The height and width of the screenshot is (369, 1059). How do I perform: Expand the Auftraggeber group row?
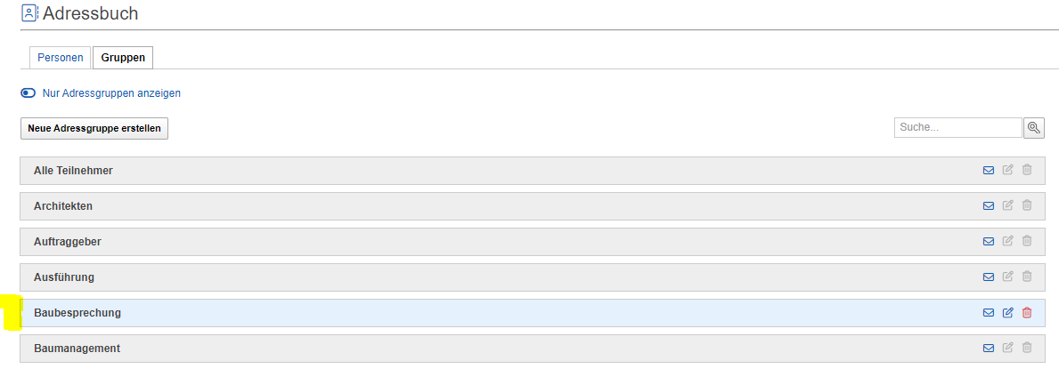tap(68, 242)
